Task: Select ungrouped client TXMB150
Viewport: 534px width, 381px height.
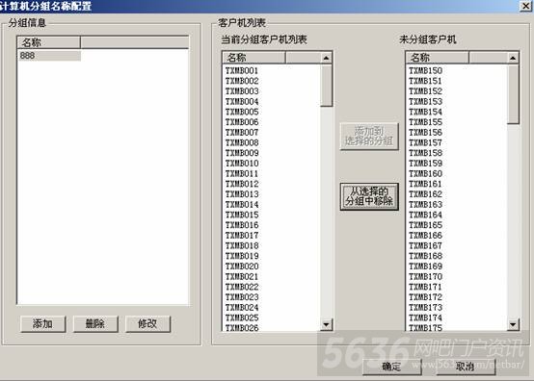Action: 425,70
